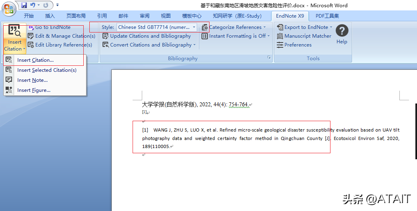Save document with Quick Access Save icon

pyautogui.click(x=24, y=5)
